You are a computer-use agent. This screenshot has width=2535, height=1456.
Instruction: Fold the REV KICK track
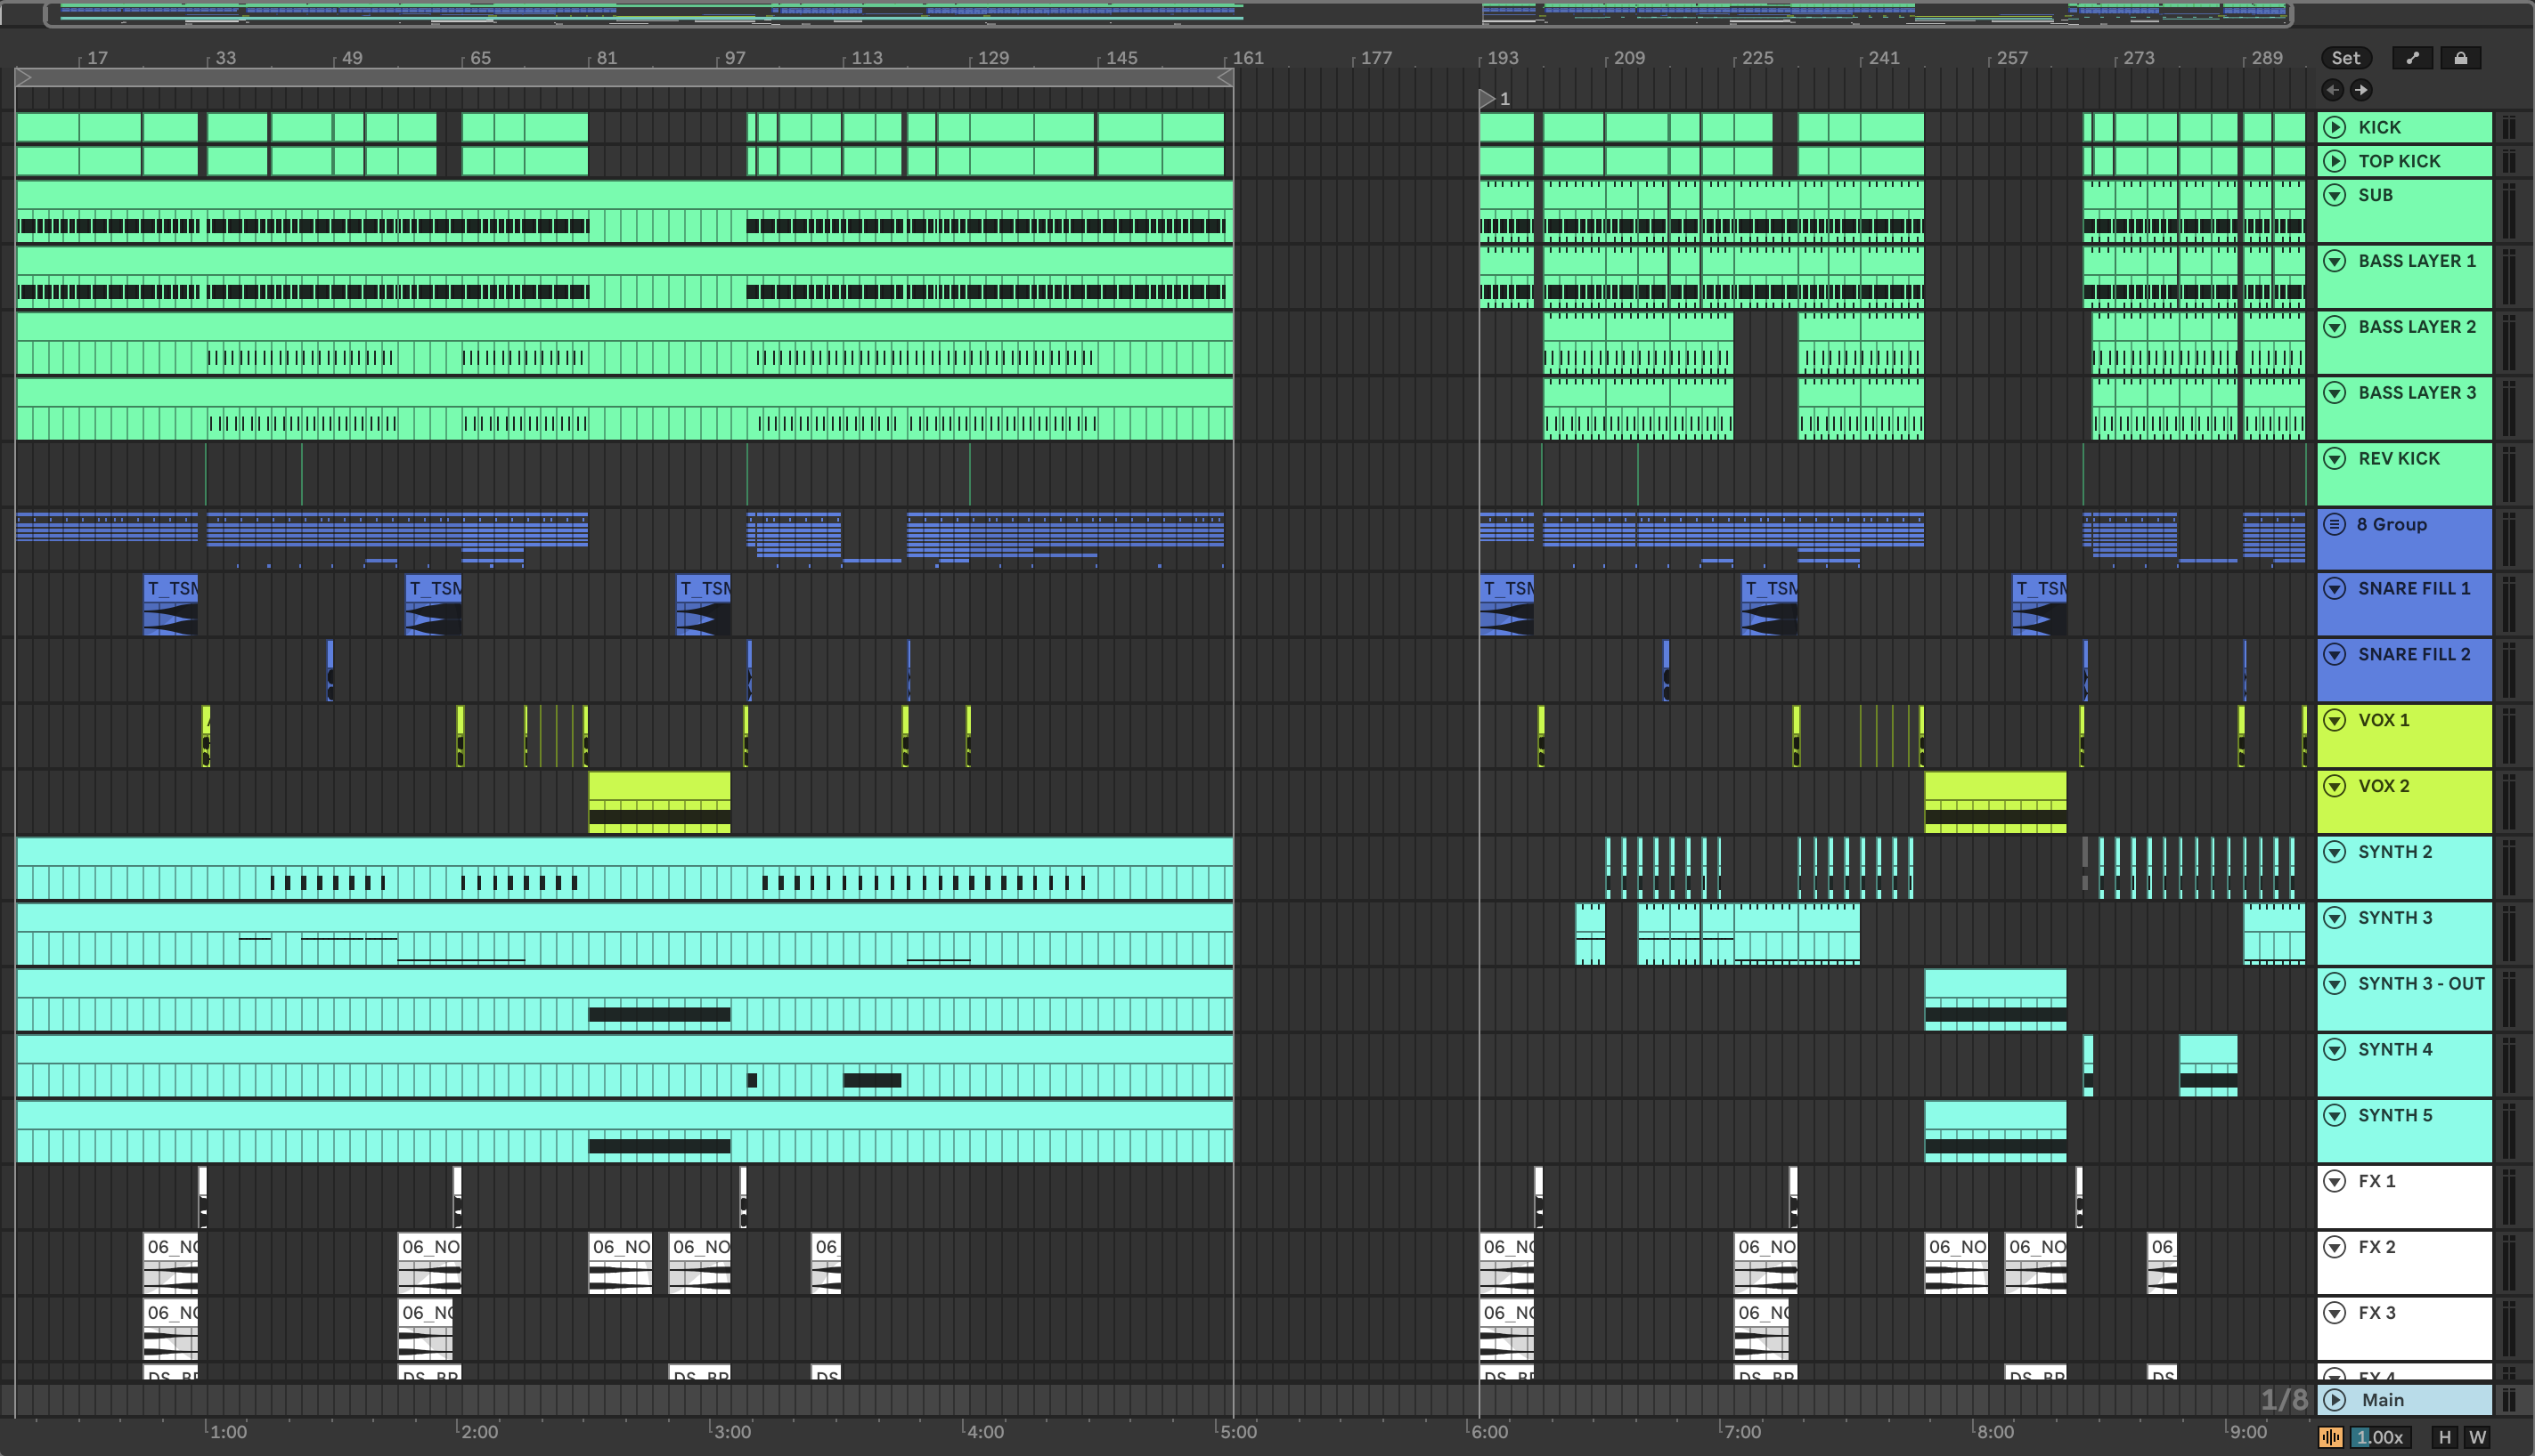pyautogui.click(x=2335, y=459)
